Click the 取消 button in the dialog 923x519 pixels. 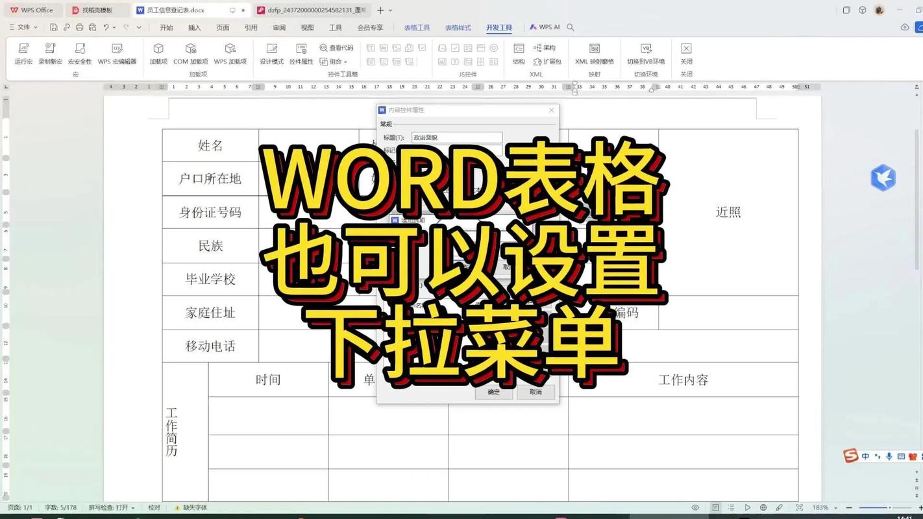(535, 392)
